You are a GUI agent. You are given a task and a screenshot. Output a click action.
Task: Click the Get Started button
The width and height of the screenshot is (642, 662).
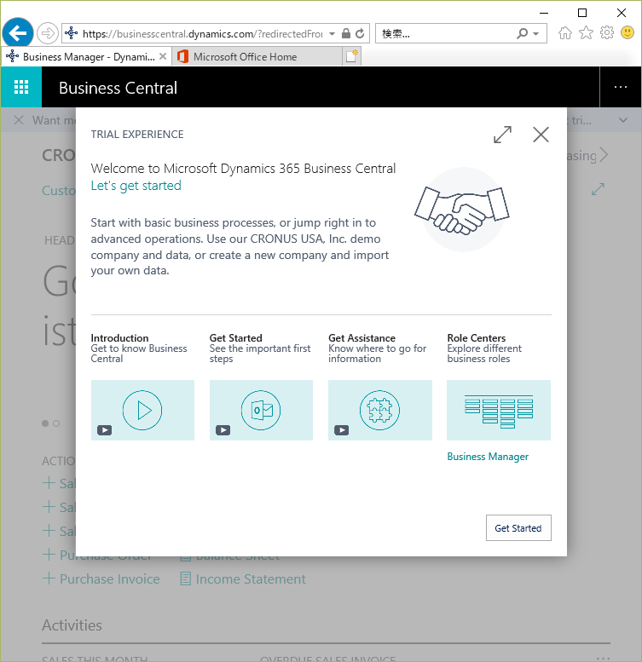pos(518,527)
